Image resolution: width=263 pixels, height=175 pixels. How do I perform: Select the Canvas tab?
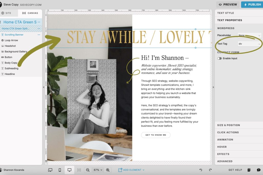coord(30,13)
